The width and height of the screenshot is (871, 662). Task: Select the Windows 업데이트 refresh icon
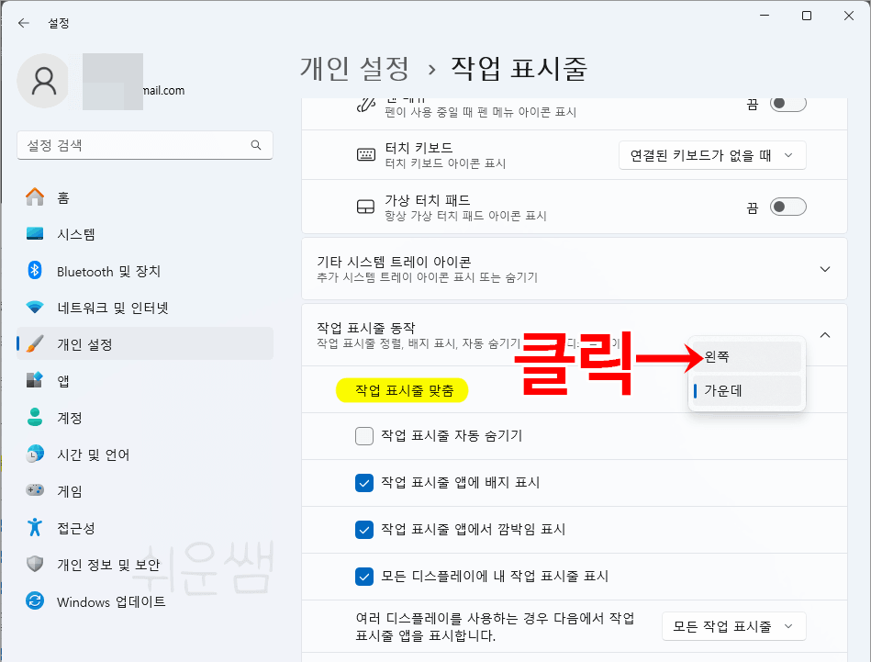click(x=35, y=600)
